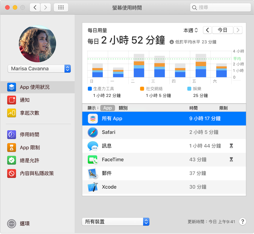Image resolution: width=254 pixels, height=234 pixels.
Task: Click the Xcode icon in the list
Action: tap(93, 187)
